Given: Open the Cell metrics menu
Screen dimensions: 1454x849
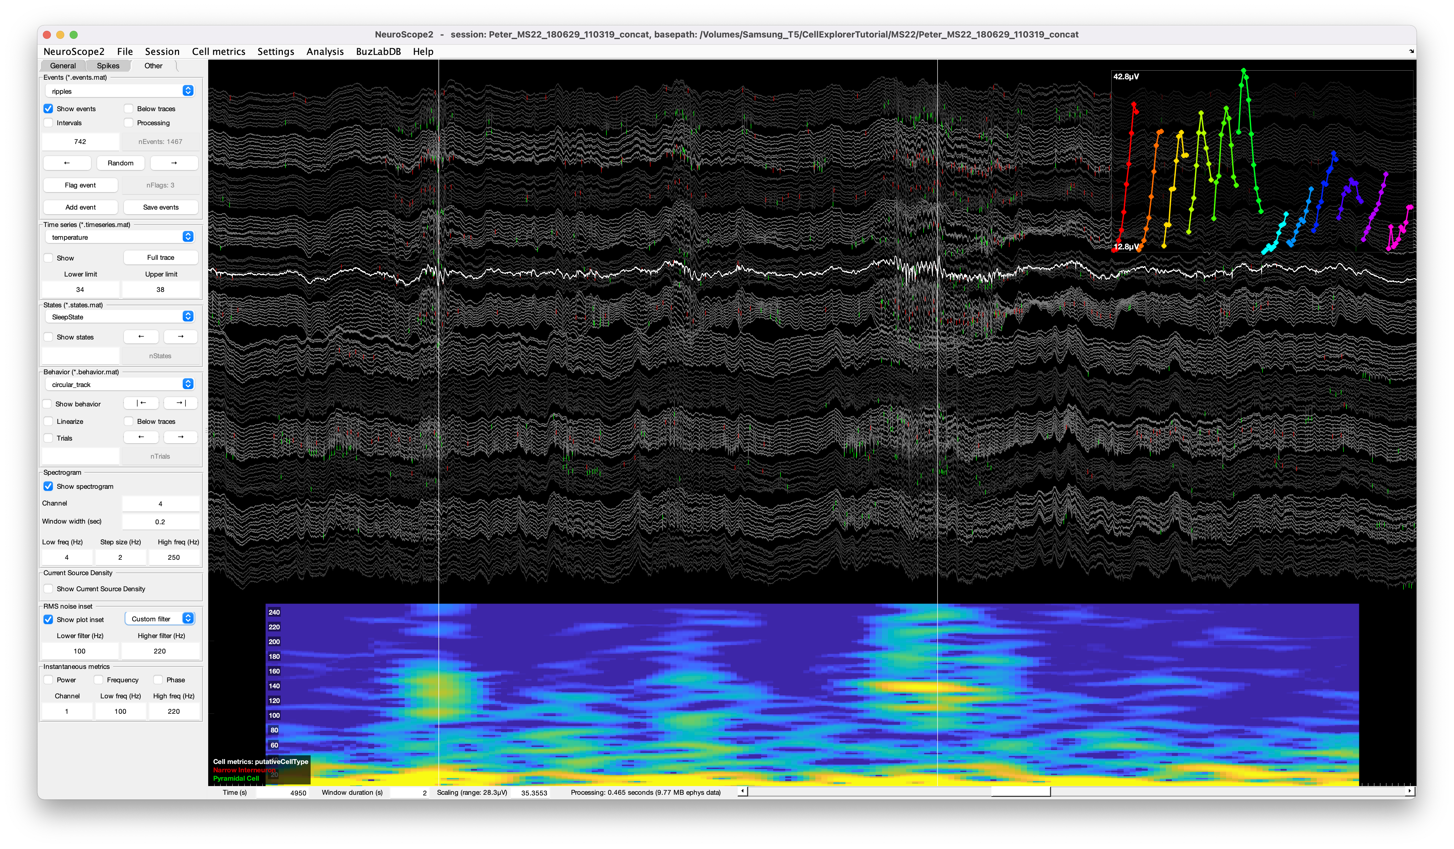Looking at the screenshot, I should coord(218,51).
